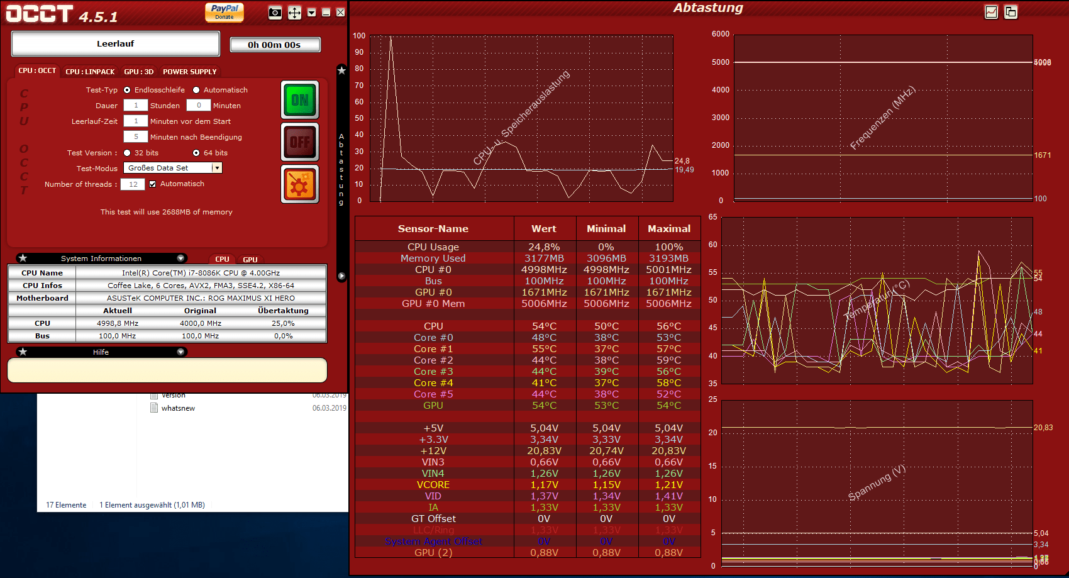Open the whatsnew file in the Explorer window
The height and width of the screenshot is (578, 1069).
(178, 408)
